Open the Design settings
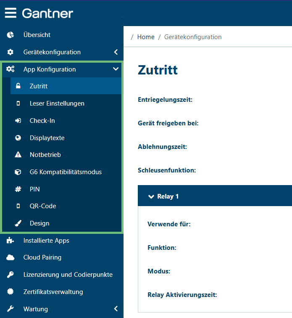Screen dimensions: 292x318 pyautogui.click(x=39, y=223)
